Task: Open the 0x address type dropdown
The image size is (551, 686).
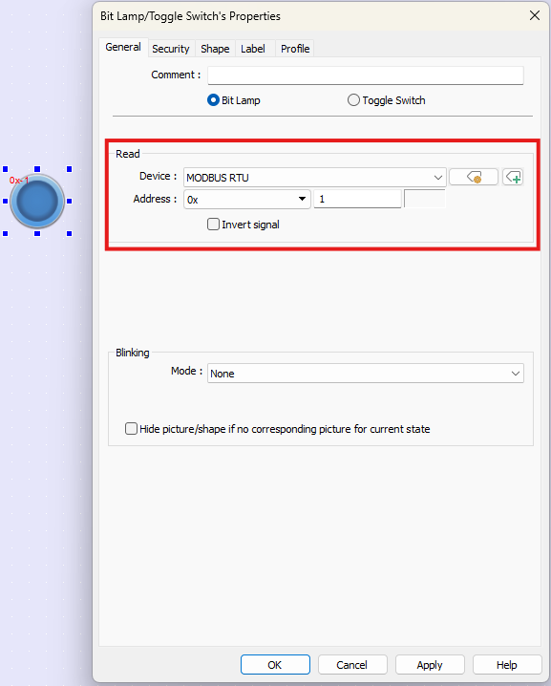Action: click(x=247, y=199)
